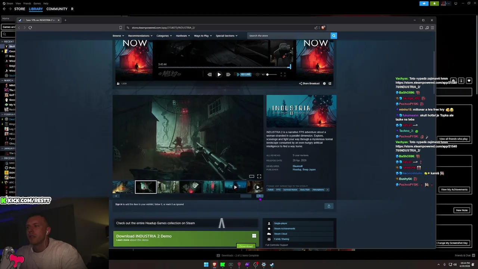Collapse the RECENT section in the library
The image size is (478, 269).
(x=2, y=41)
